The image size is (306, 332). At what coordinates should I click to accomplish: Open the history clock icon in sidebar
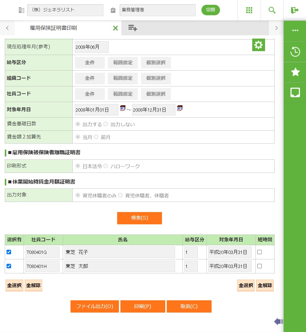point(295,52)
